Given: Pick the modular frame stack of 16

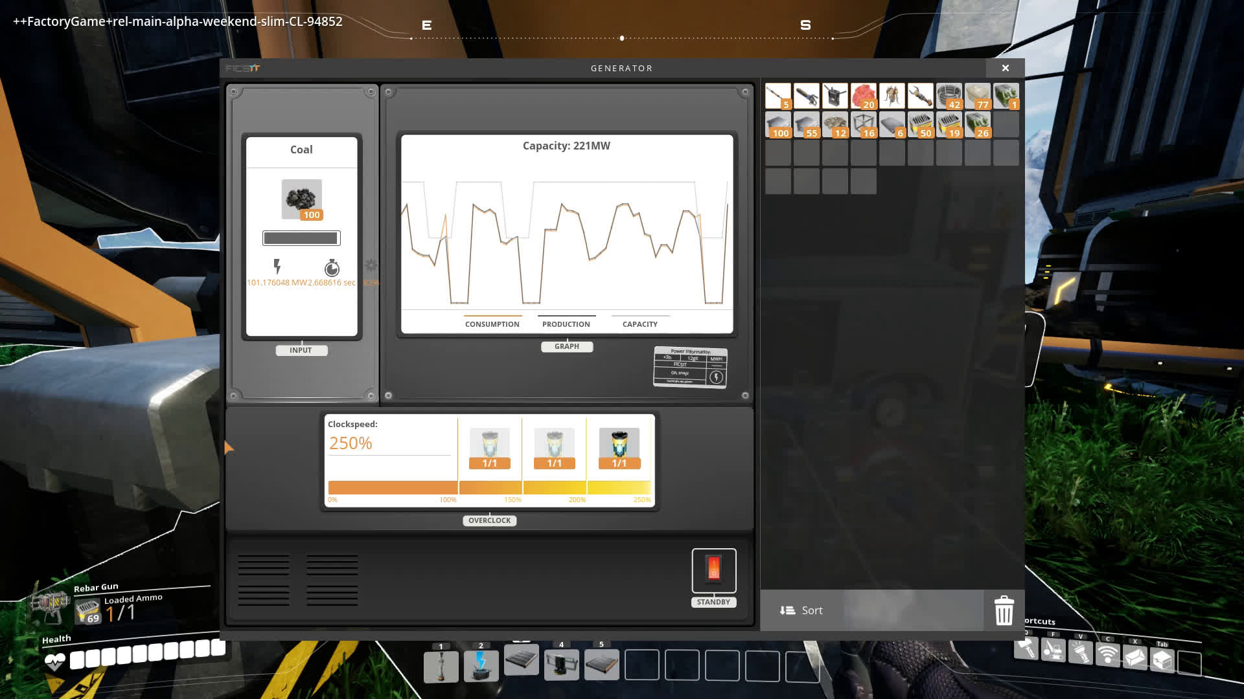Looking at the screenshot, I should [863, 124].
